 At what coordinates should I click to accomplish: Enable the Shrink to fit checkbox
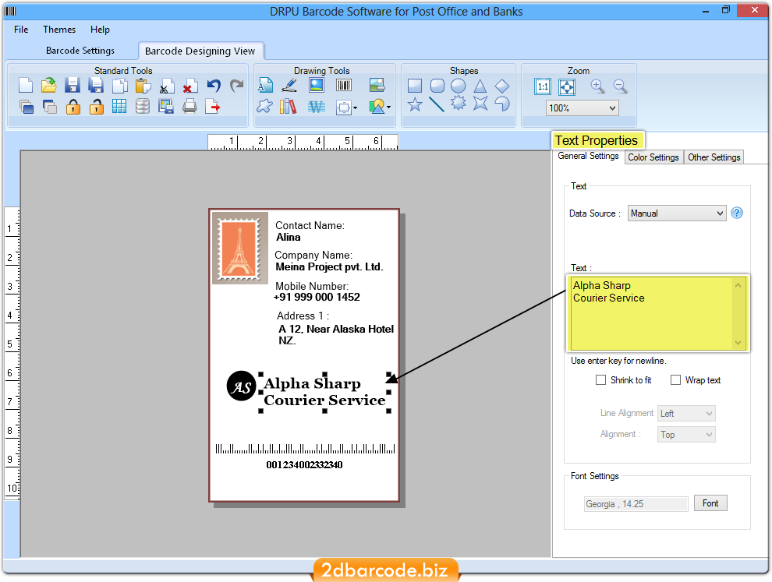[x=600, y=379]
